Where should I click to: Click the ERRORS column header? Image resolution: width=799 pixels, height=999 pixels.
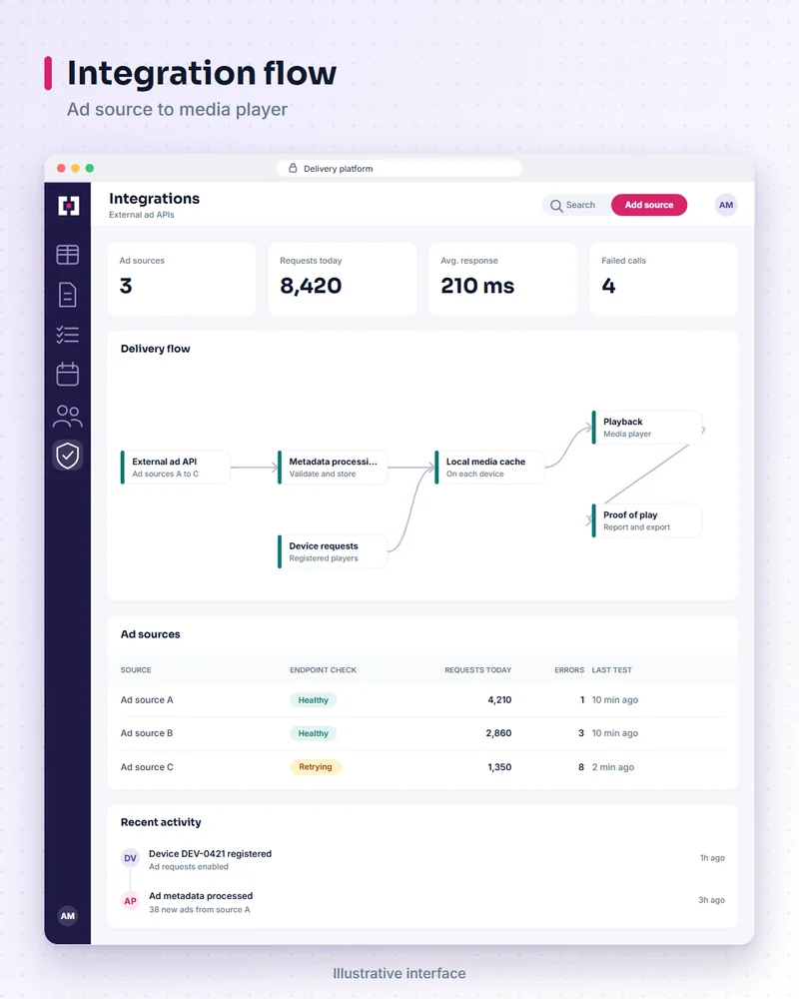coord(569,670)
